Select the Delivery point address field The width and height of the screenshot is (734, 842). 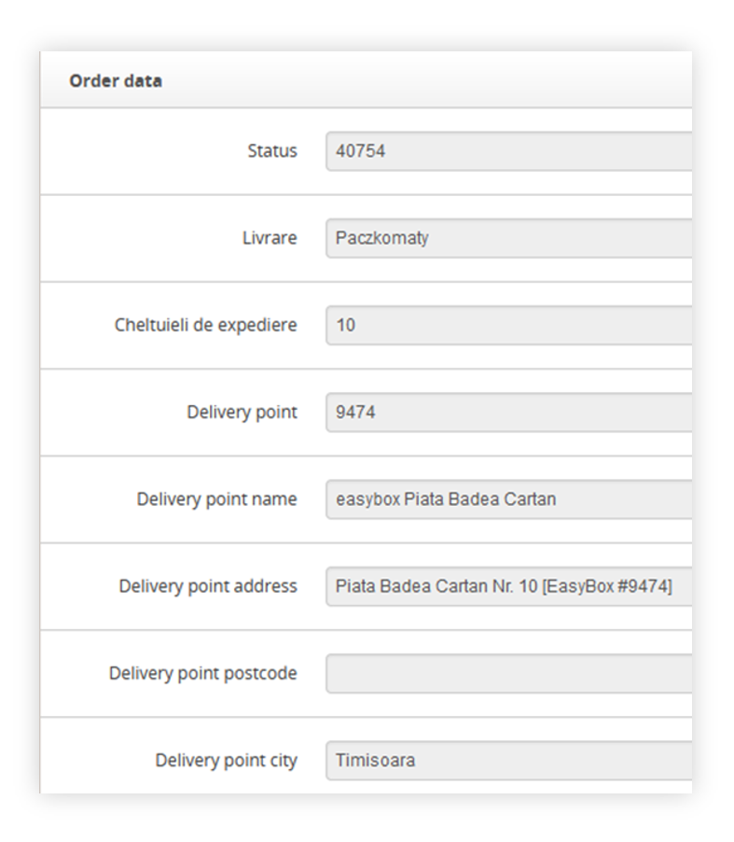[x=508, y=586]
